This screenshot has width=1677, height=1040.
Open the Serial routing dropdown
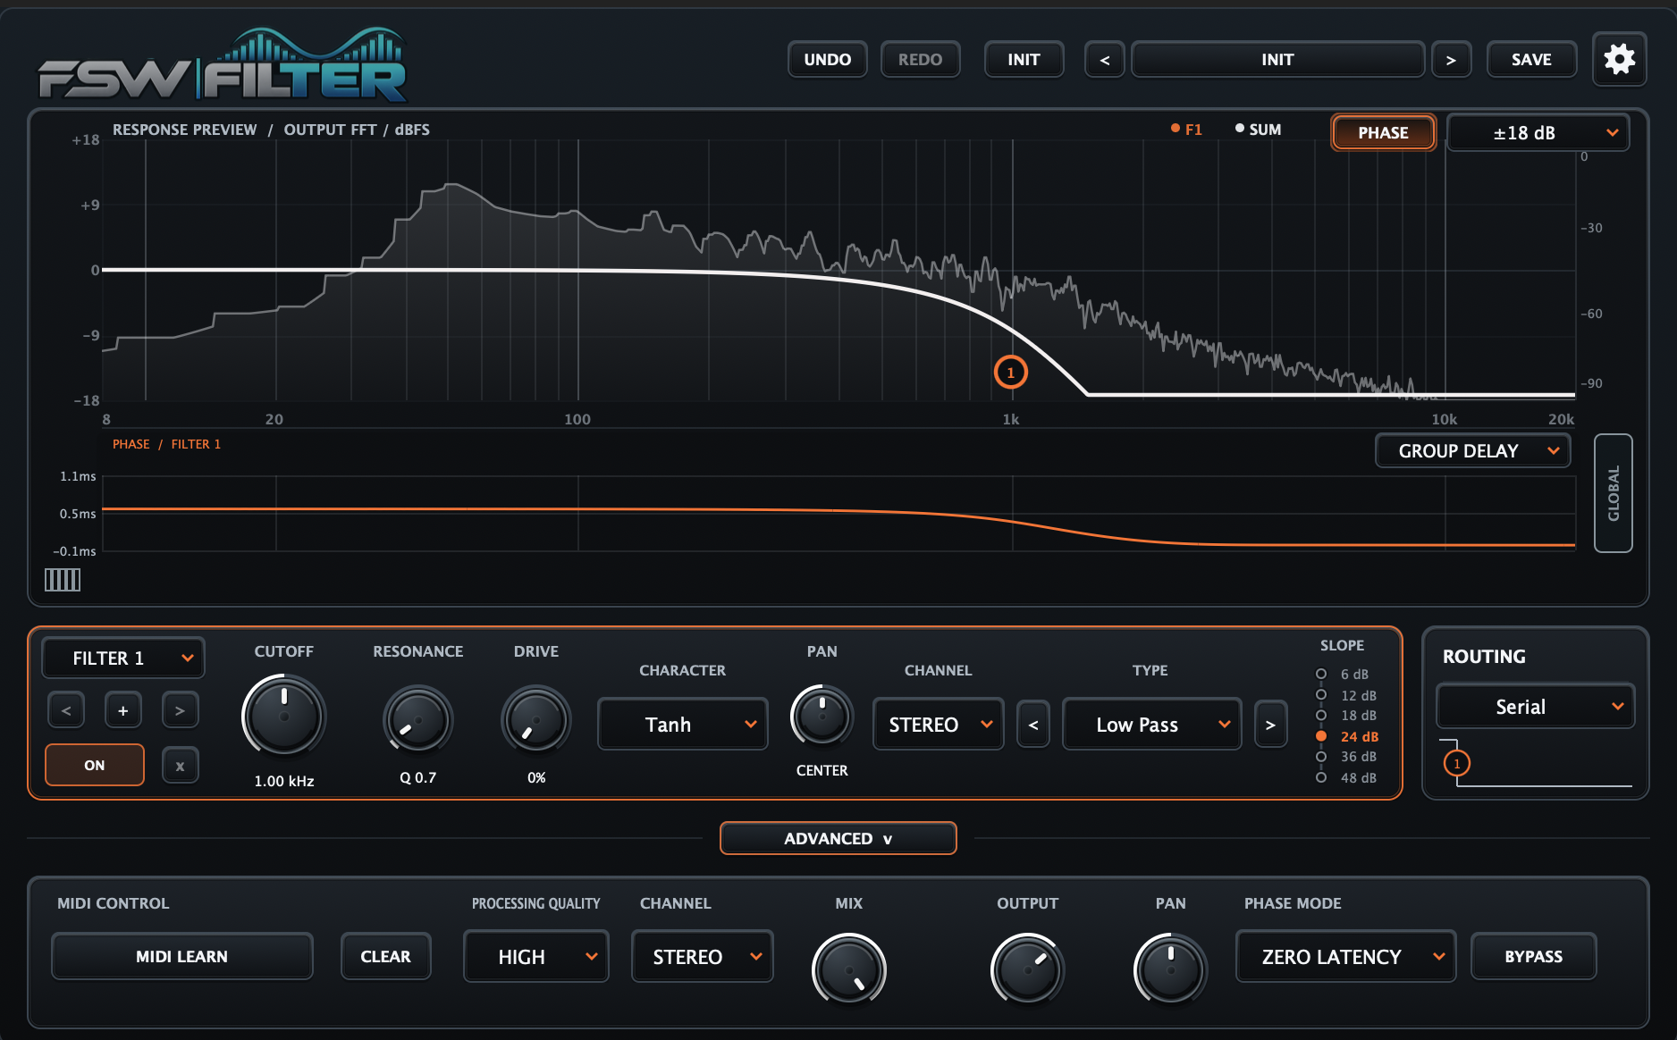point(1535,707)
